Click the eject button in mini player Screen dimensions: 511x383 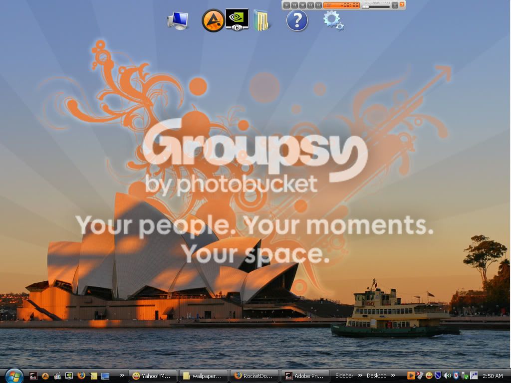click(x=395, y=5)
